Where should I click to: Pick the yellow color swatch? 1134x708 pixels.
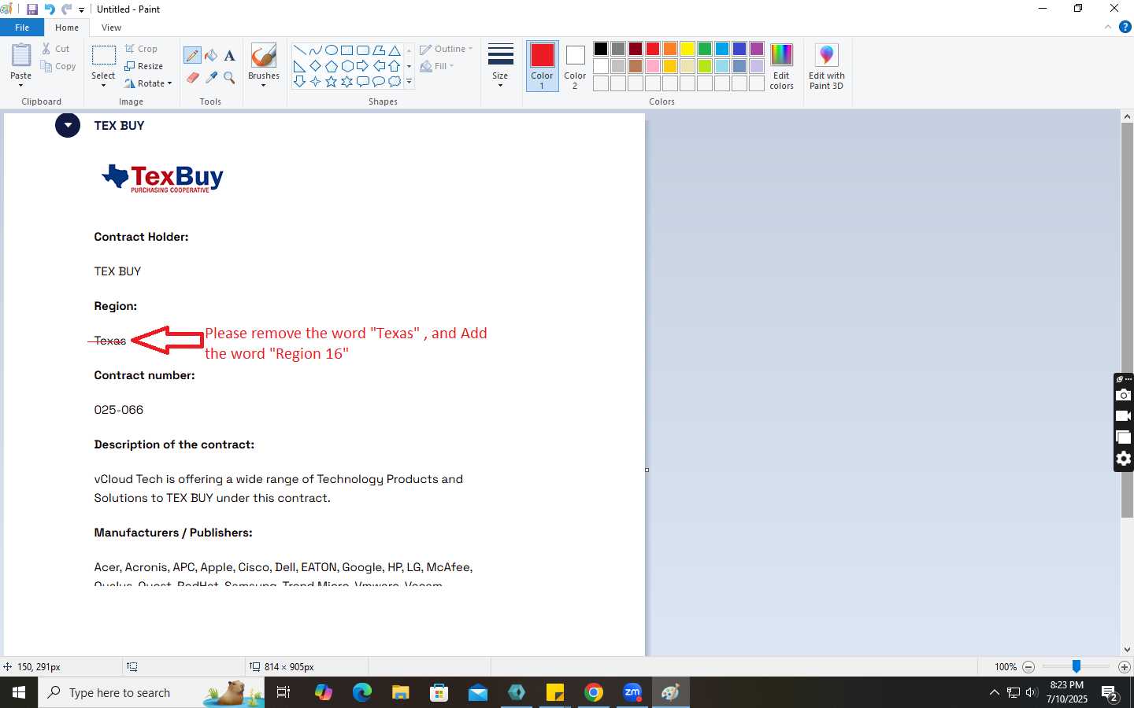(687, 49)
